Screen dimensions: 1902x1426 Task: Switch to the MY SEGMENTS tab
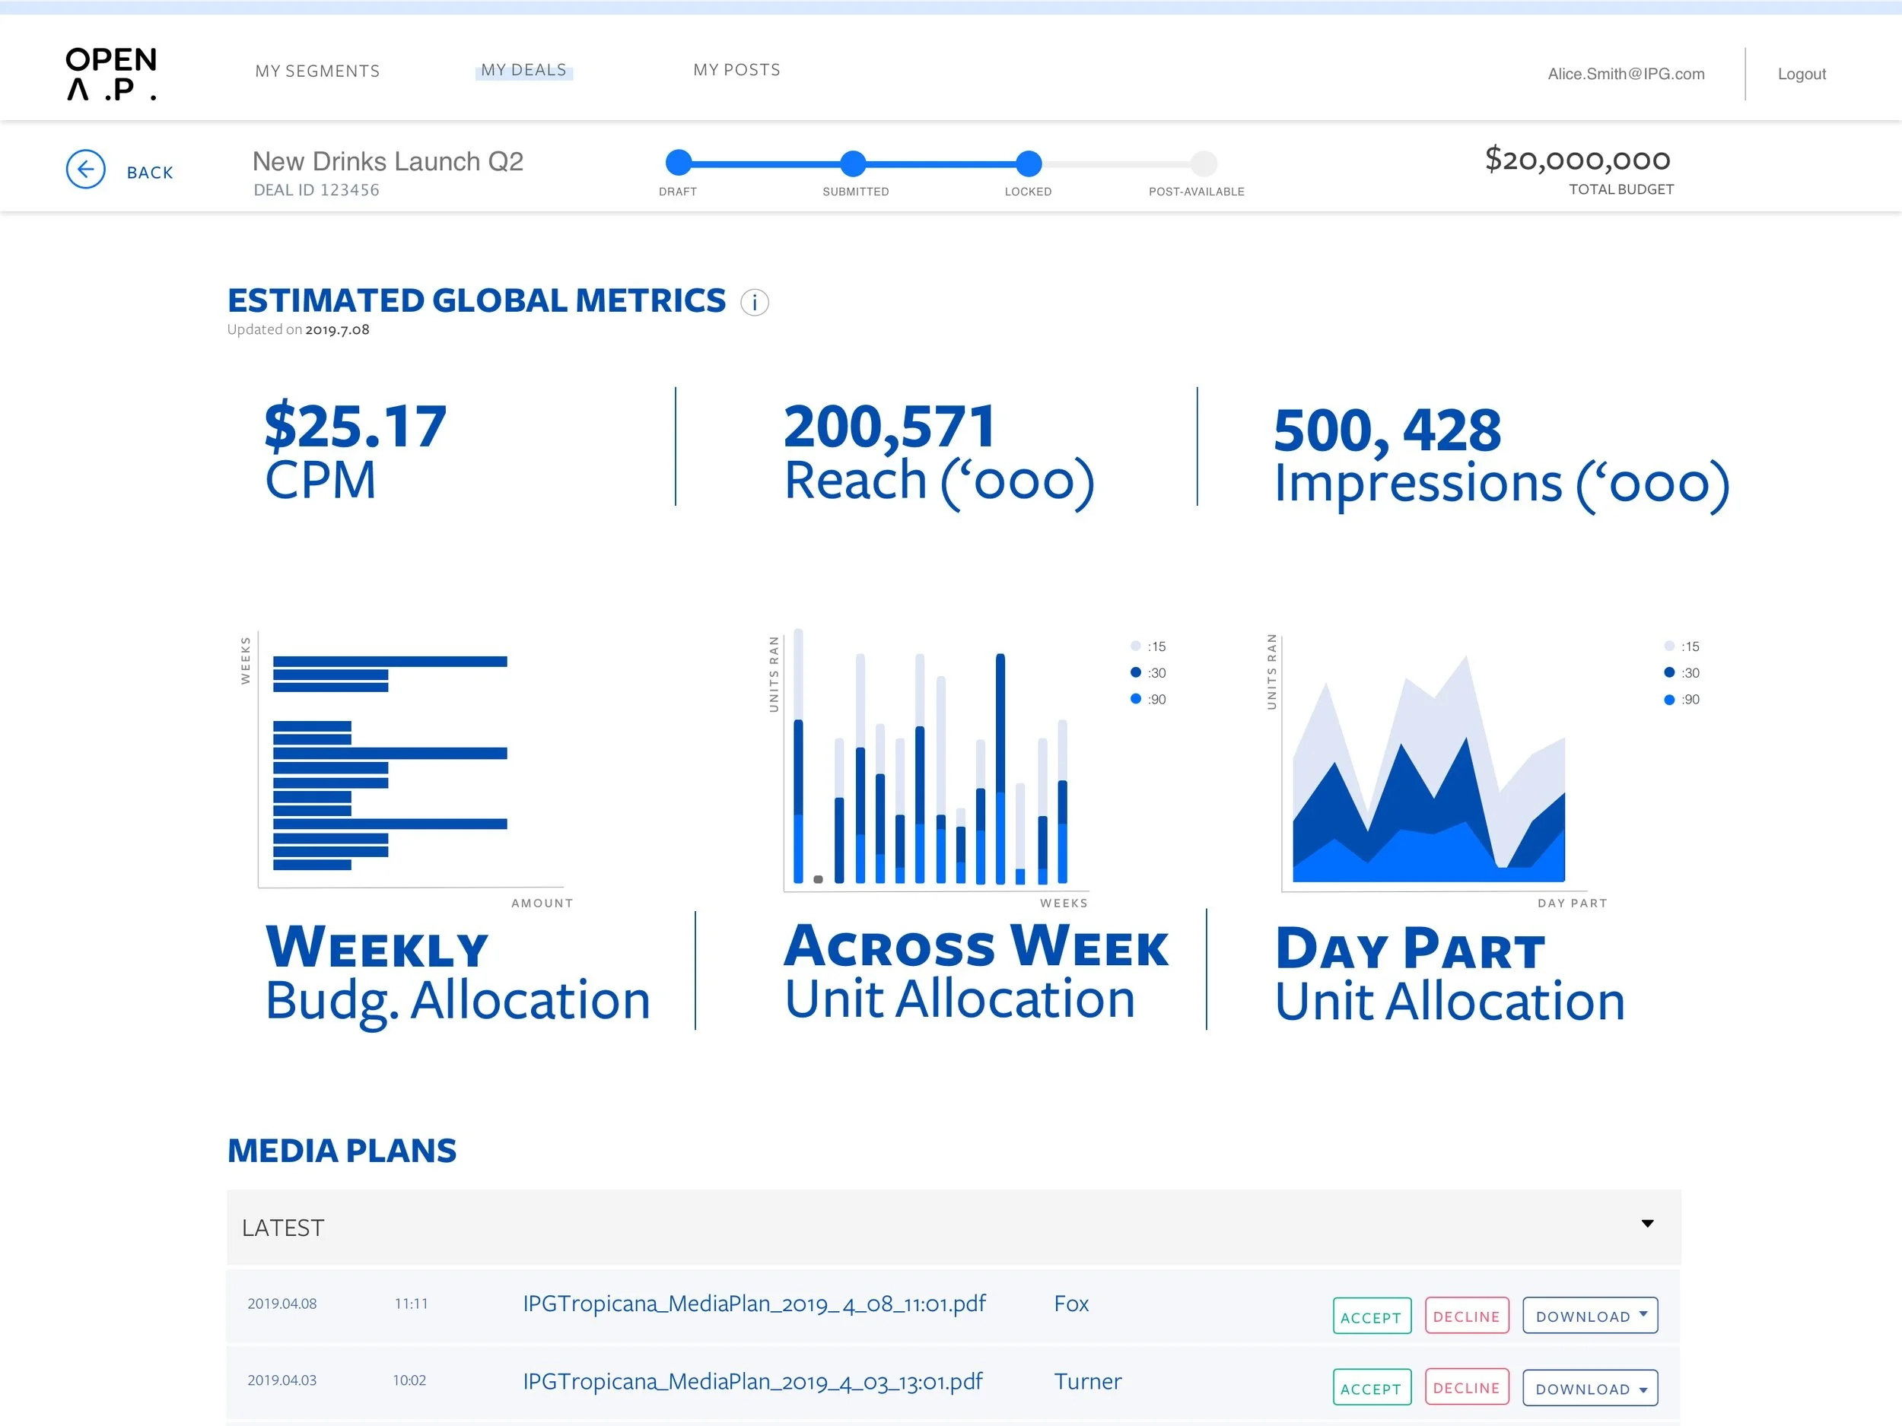coord(316,71)
